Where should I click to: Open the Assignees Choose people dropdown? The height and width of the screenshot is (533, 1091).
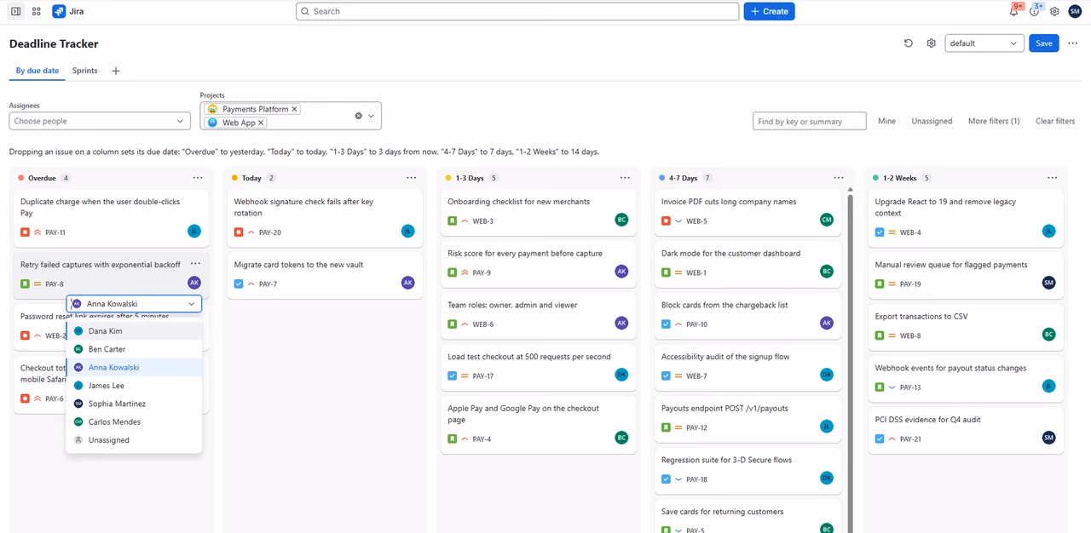(x=100, y=121)
